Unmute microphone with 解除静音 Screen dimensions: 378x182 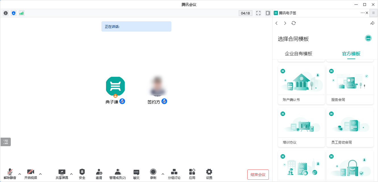click(x=10, y=174)
